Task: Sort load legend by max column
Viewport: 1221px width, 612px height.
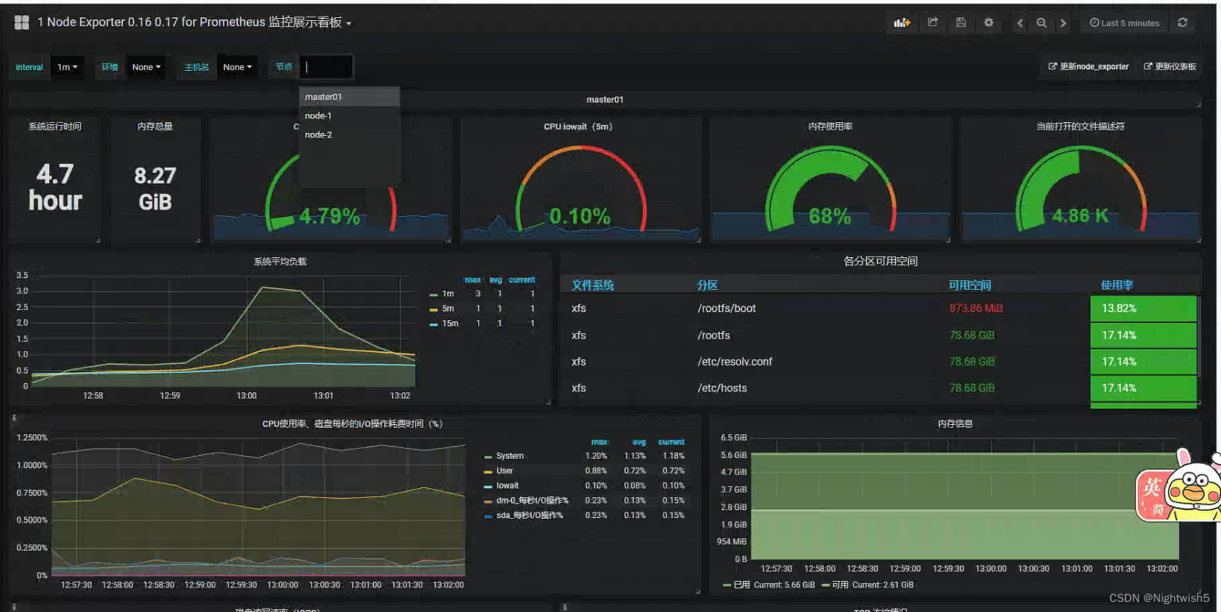Action: (x=472, y=280)
